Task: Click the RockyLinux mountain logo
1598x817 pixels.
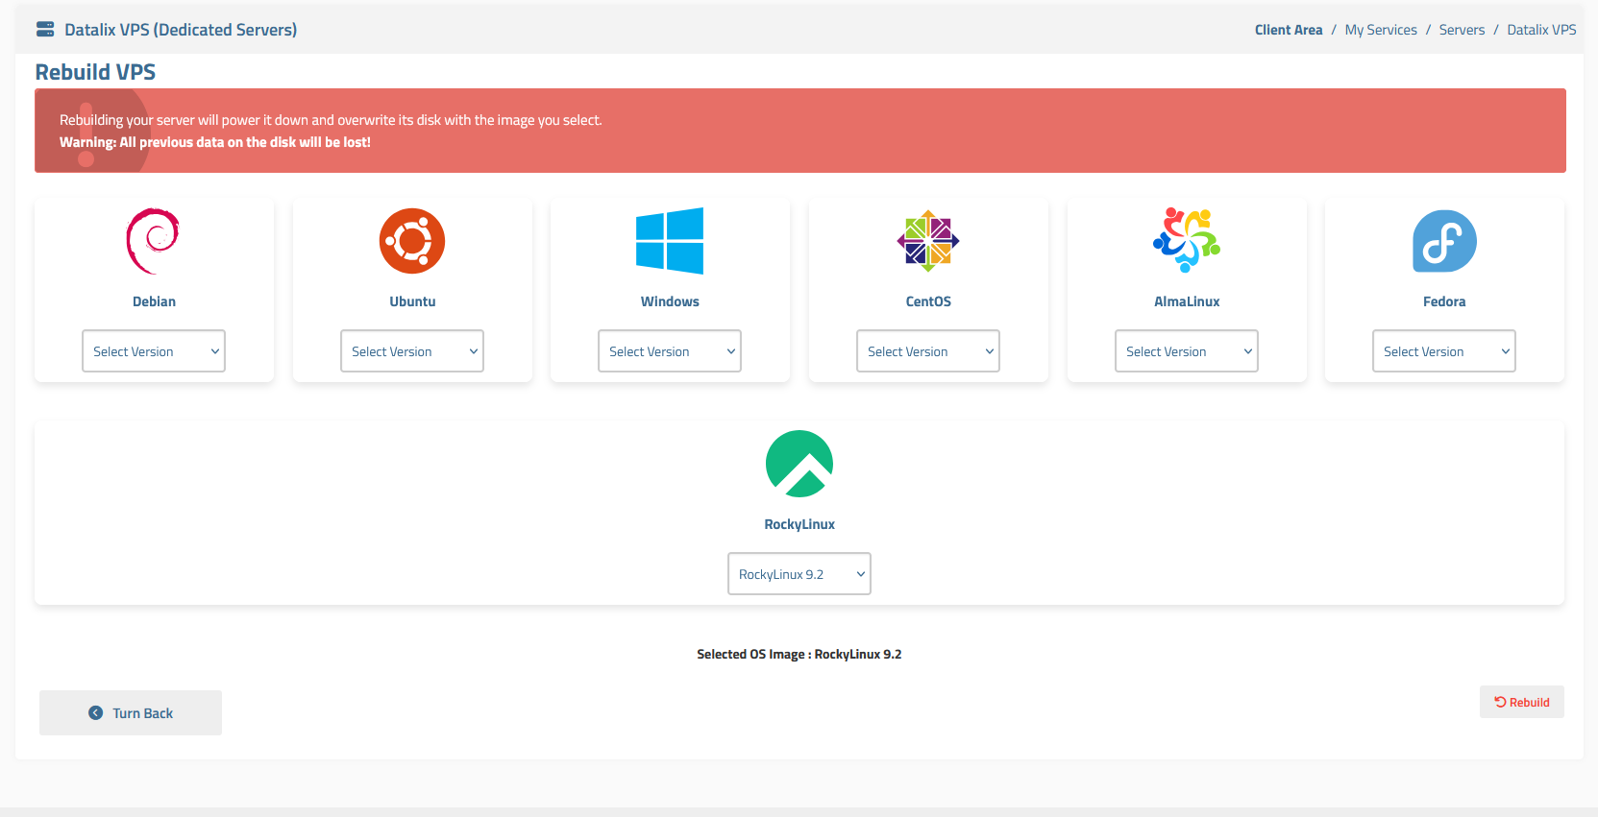Action: 799,464
